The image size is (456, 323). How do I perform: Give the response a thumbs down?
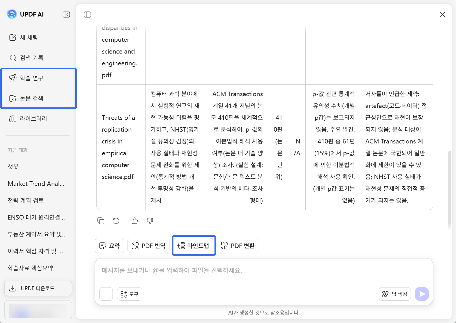point(150,221)
